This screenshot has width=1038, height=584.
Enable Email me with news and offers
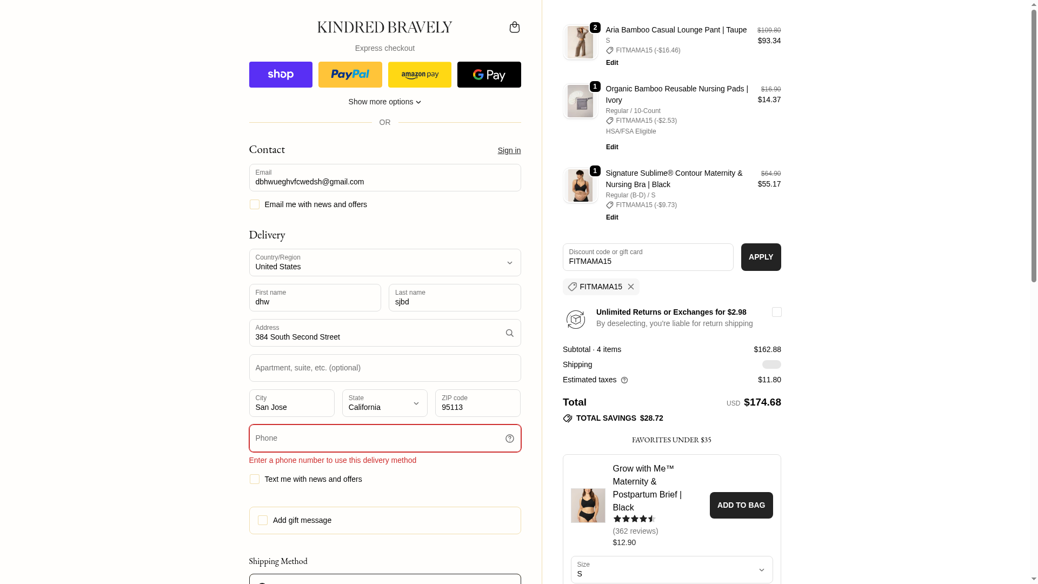[255, 204]
